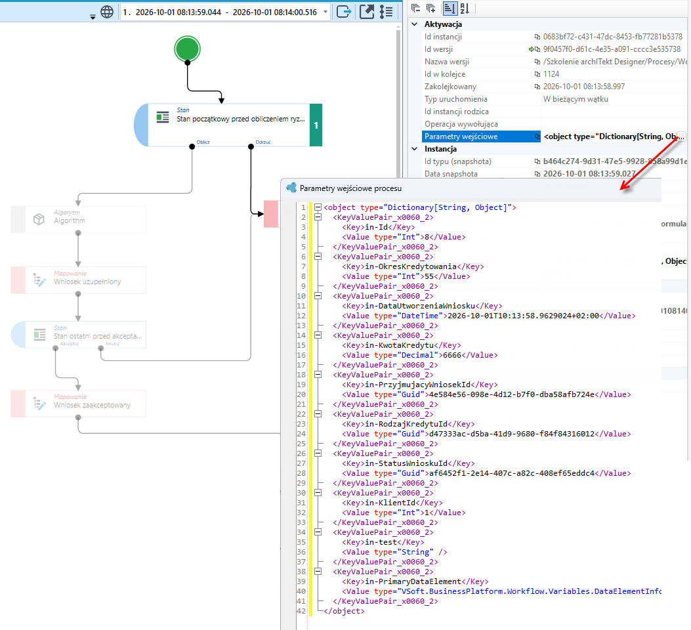The image size is (691, 630).
Task: Collapse the in-test KeyValuePair on line 34
Action: tap(318, 532)
